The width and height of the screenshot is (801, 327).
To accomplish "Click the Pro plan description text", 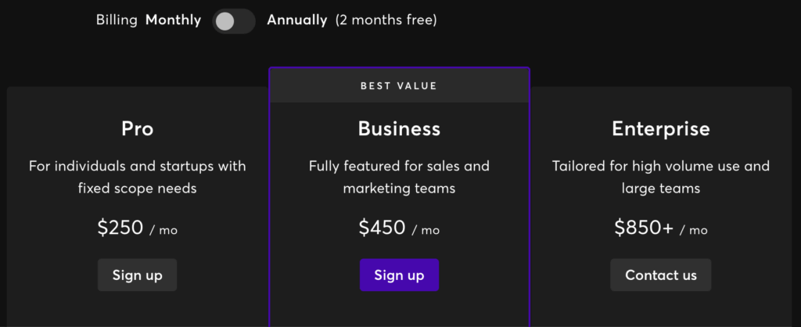I will click(137, 177).
